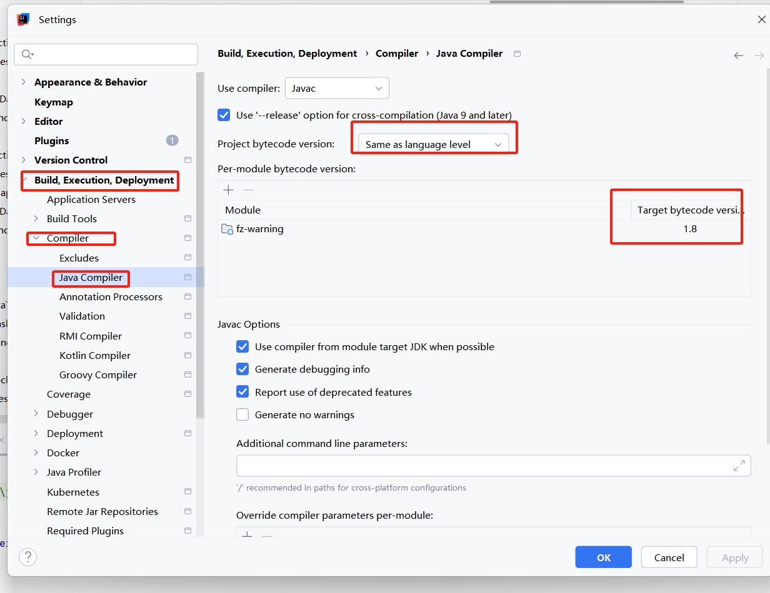This screenshot has height=593, width=770.
Task: Click the Apply button
Action: pos(735,557)
